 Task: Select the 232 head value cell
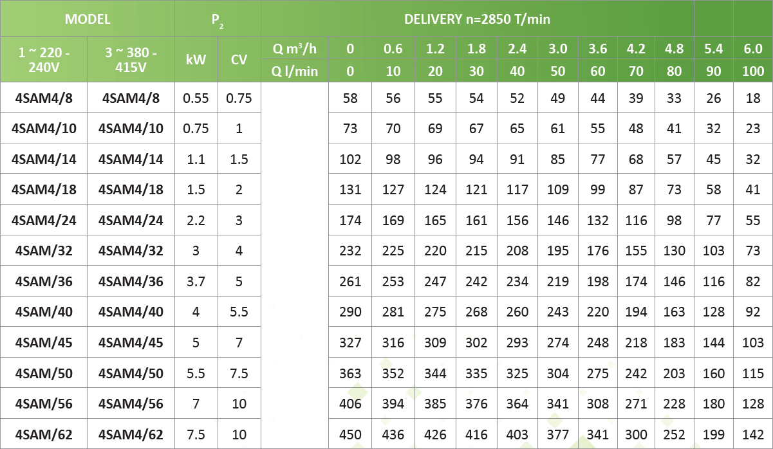(350, 251)
